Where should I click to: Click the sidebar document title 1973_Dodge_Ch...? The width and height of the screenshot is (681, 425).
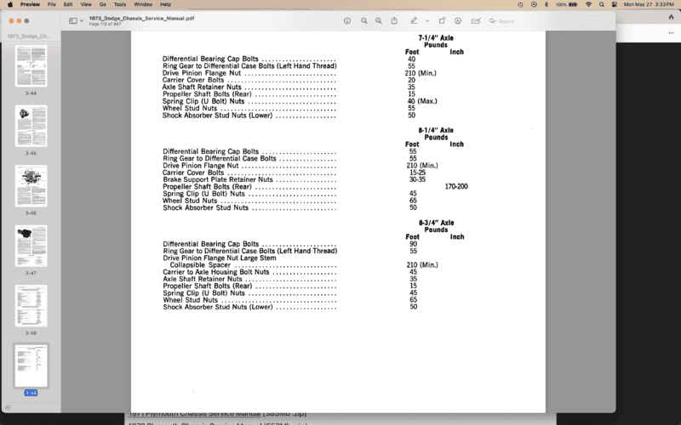(29, 36)
